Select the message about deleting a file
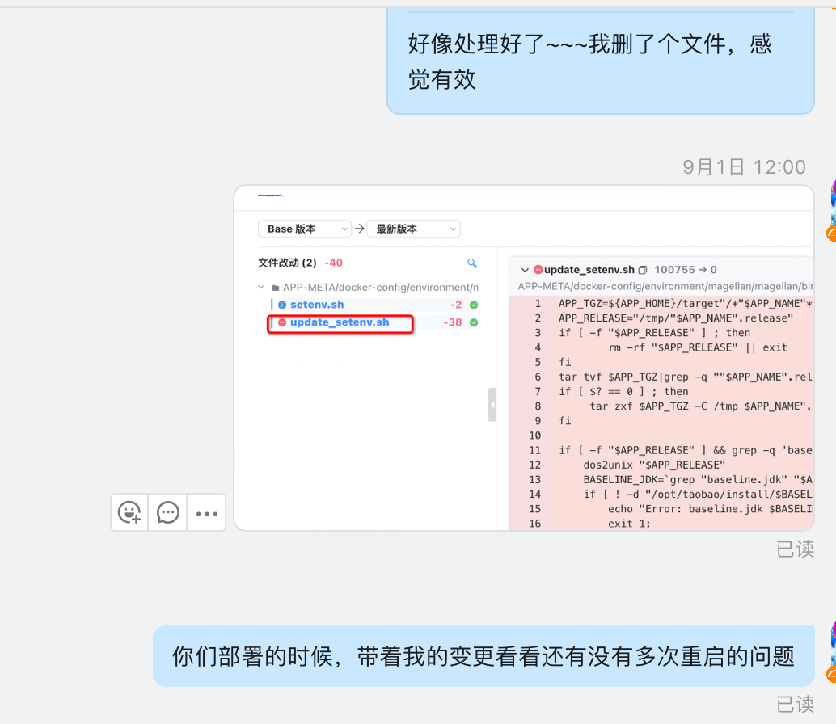The image size is (836, 724). tap(601, 61)
